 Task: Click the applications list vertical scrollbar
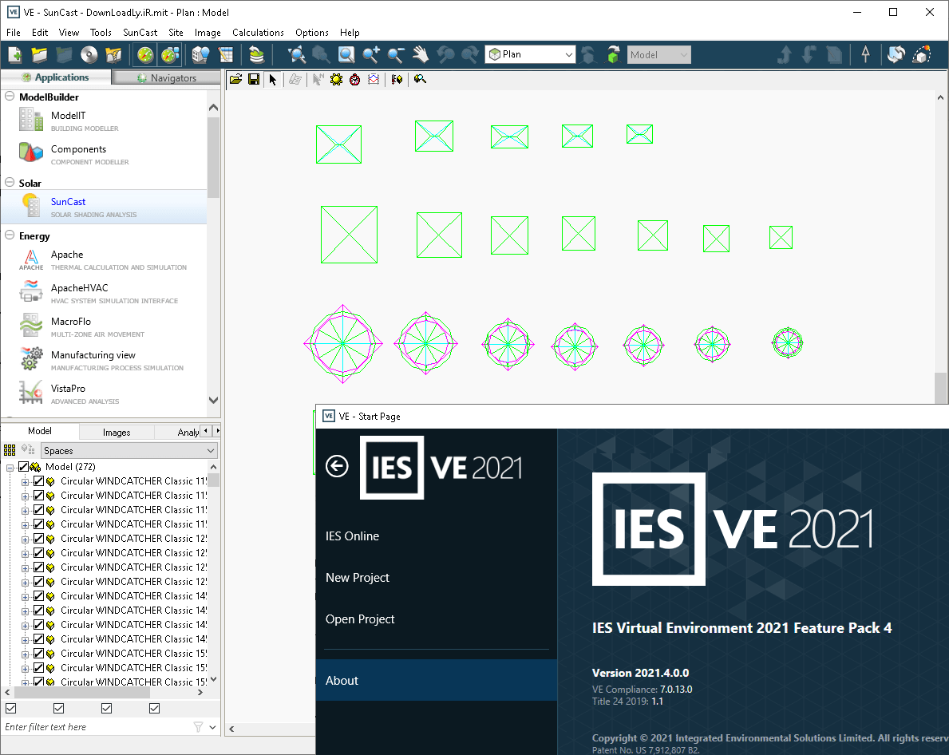click(213, 157)
